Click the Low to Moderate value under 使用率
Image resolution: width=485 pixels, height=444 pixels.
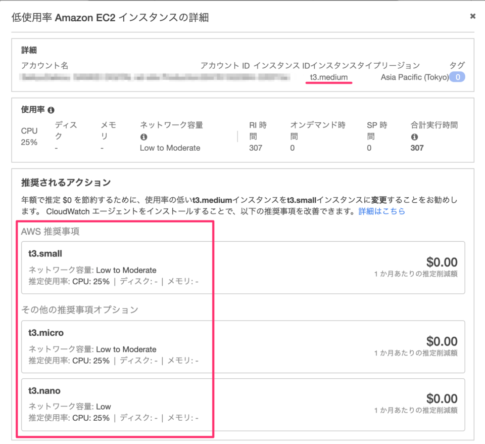170,148
